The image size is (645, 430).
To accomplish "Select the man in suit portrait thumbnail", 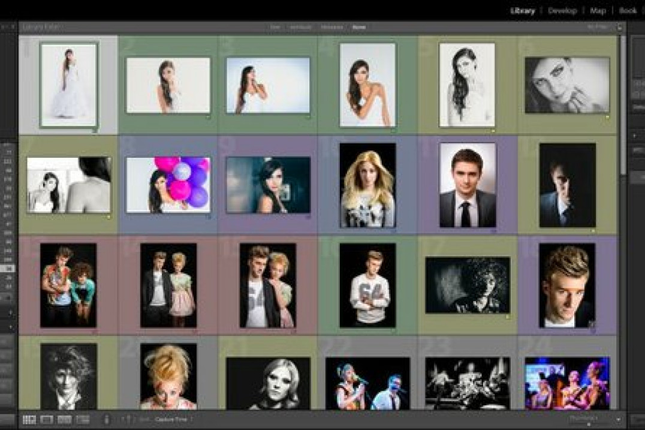I will [x=466, y=186].
